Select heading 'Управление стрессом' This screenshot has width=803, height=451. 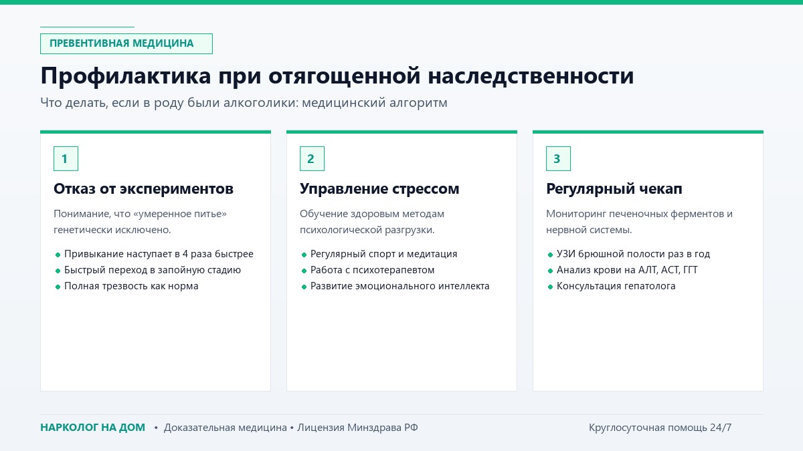coord(379,189)
